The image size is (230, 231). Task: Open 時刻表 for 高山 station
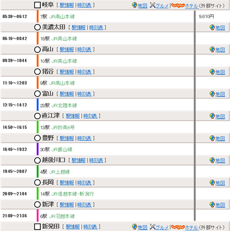pyautogui.click(x=84, y=50)
